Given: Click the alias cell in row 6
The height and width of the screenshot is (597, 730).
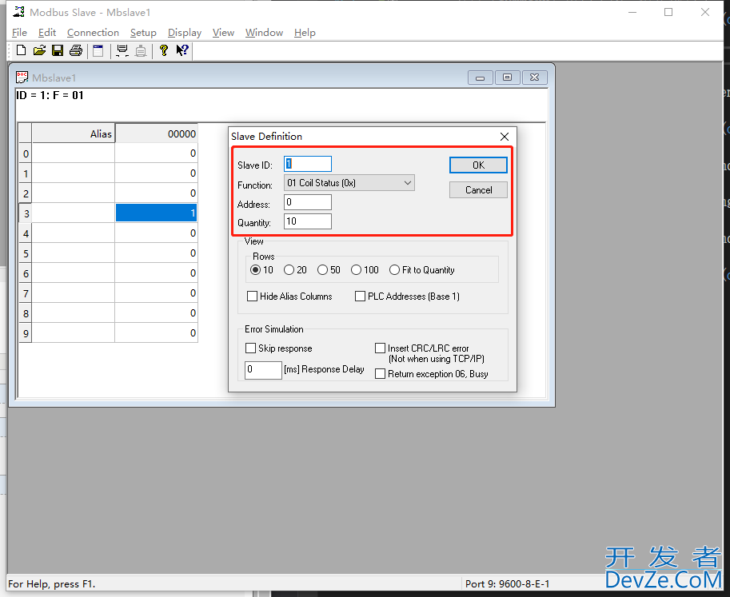Looking at the screenshot, I should click(73, 273).
